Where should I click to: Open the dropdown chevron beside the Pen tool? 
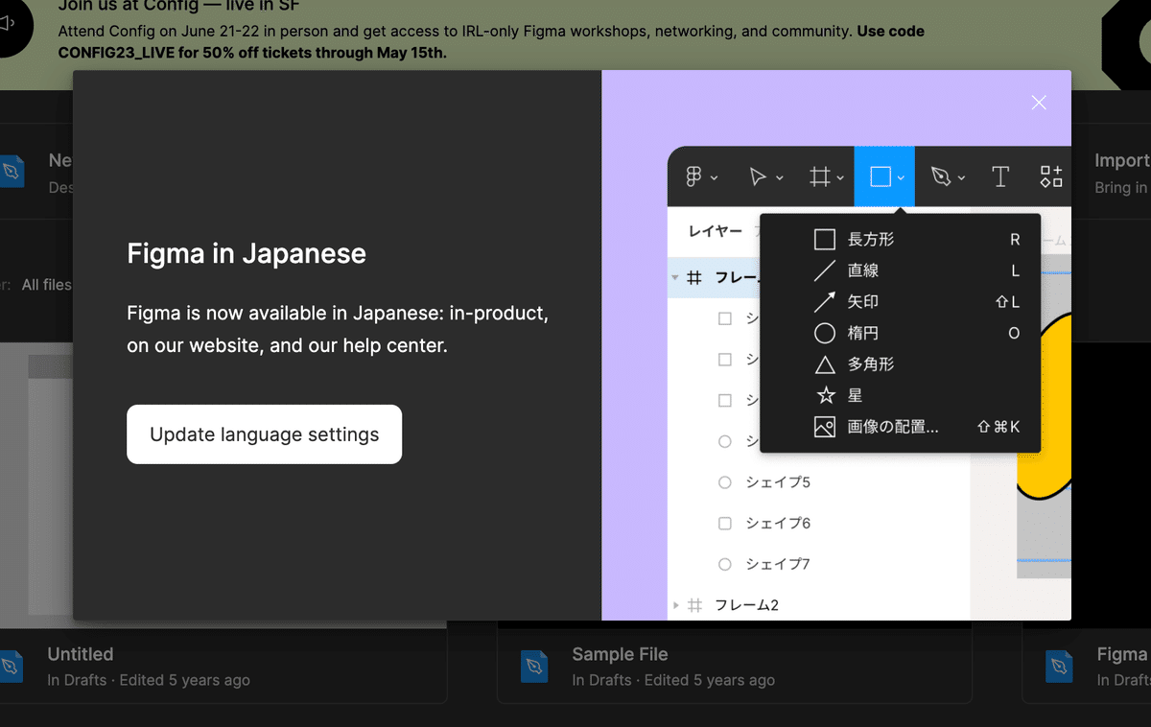click(x=961, y=178)
